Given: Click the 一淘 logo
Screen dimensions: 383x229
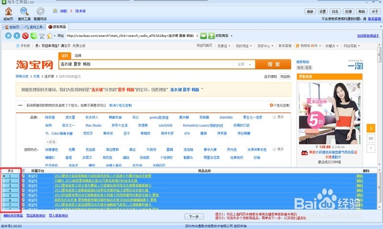Looking at the screenshot, I should (355, 66).
